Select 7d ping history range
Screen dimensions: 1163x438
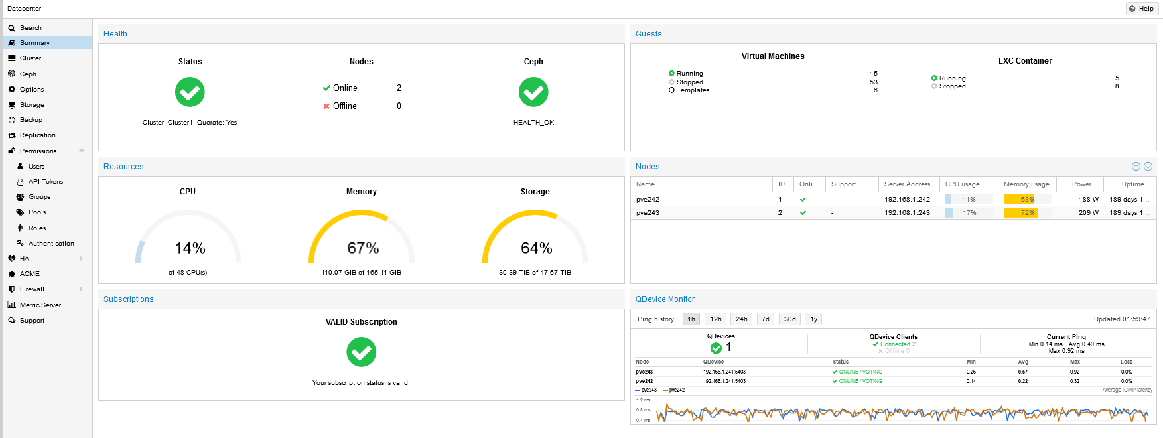click(766, 319)
